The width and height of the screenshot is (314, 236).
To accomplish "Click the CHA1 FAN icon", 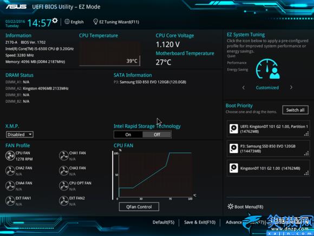I will (x=64, y=156).
